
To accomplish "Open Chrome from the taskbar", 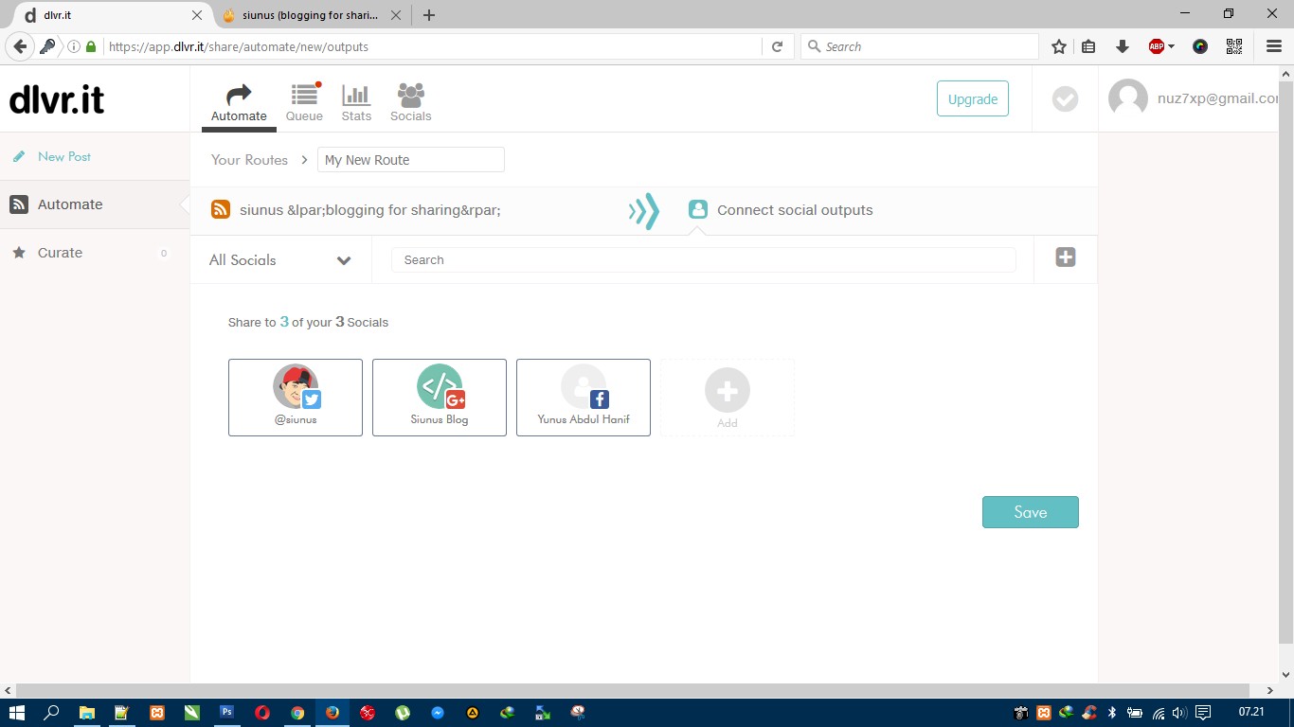I will pos(297,713).
